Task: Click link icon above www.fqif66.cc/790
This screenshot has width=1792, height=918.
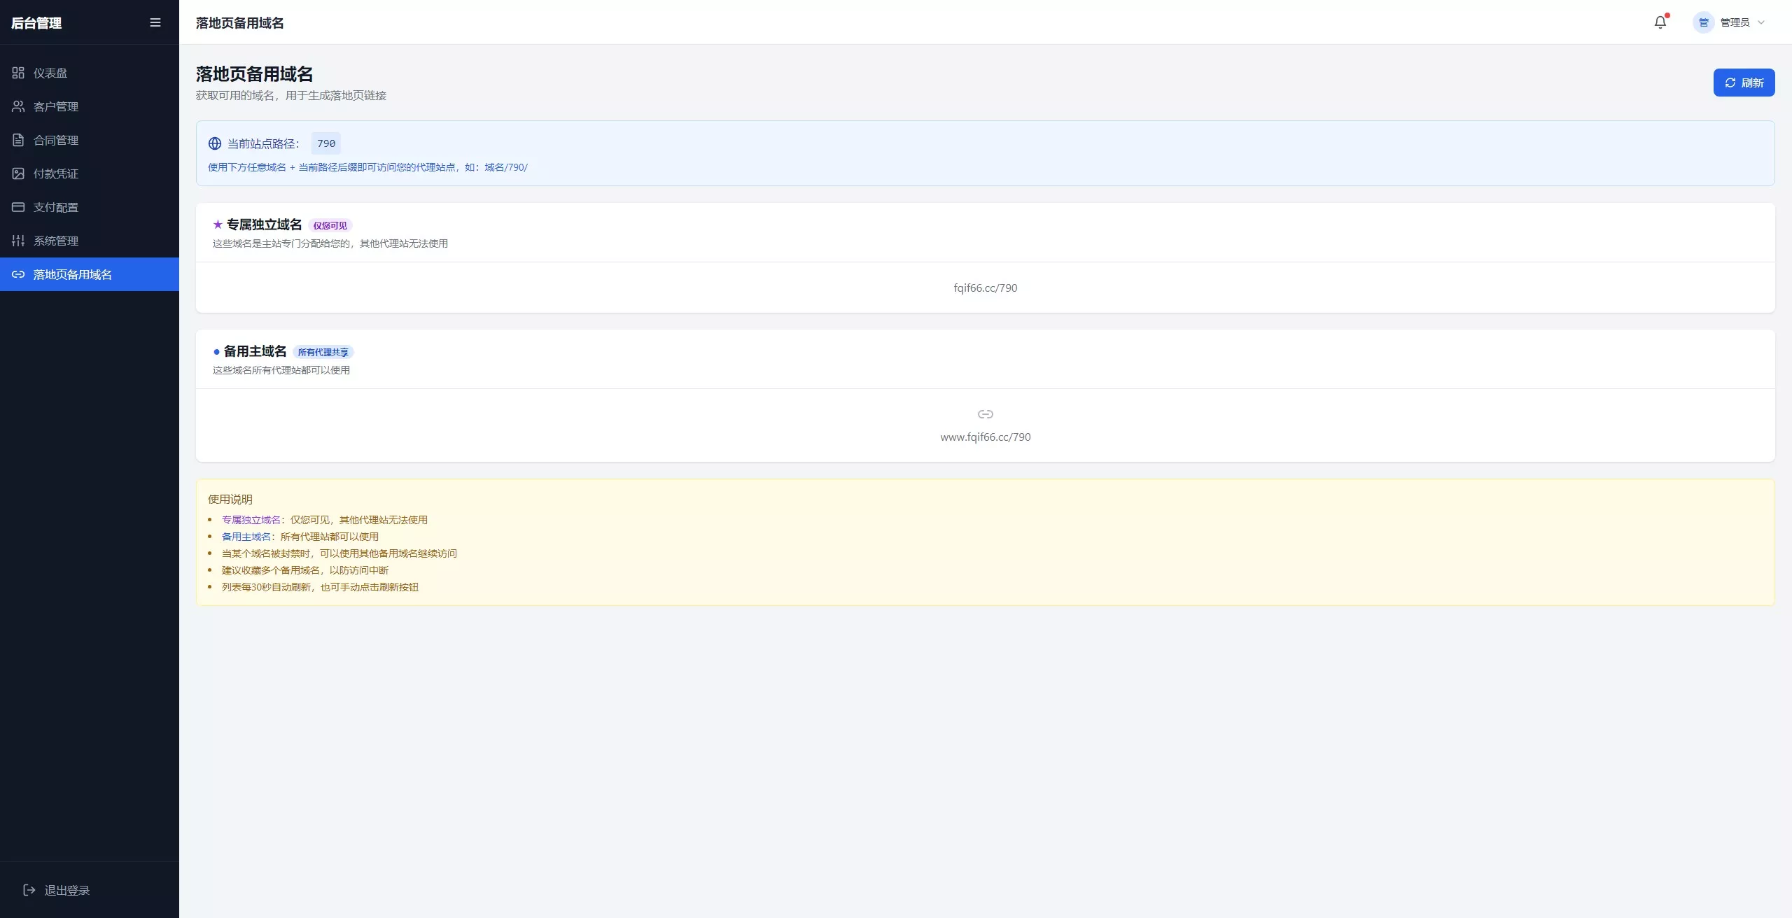Action: [985, 414]
